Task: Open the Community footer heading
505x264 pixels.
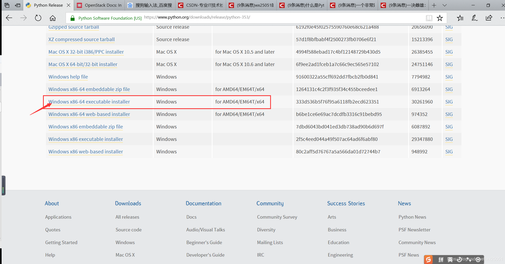Action: [x=270, y=204]
